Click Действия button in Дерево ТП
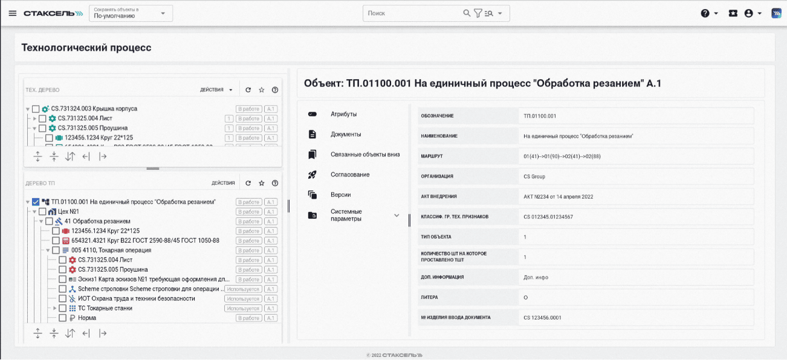The image size is (787, 360). 223,183
